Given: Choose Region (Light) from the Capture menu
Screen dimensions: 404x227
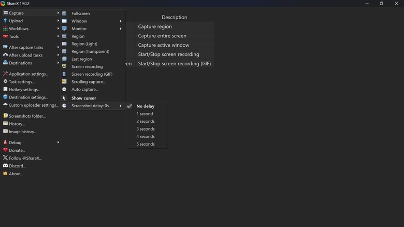Looking at the screenshot, I should pyautogui.click(x=93, y=44).
